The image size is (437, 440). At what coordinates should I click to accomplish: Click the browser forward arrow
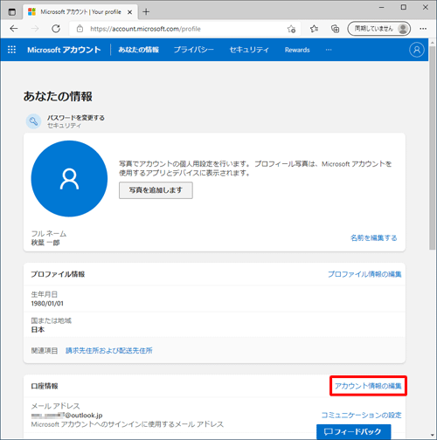(x=35, y=29)
